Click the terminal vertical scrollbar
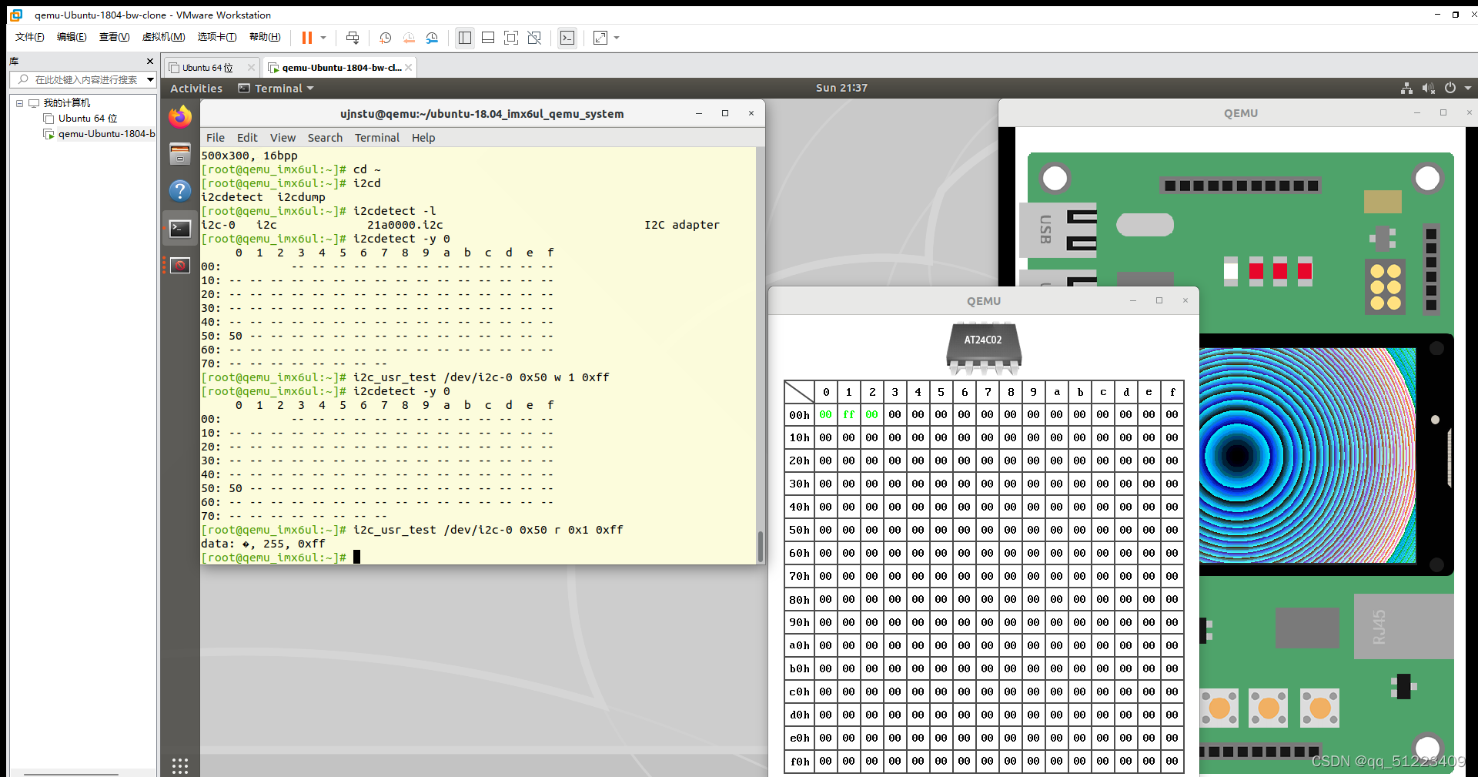Image resolution: width=1478 pixels, height=777 pixels. [761, 547]
